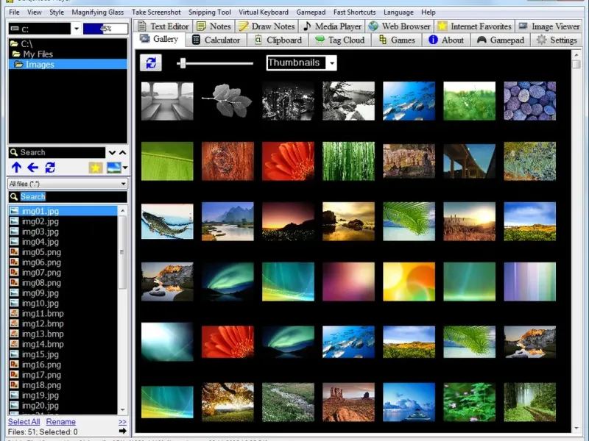Click the Rename link

61,422
